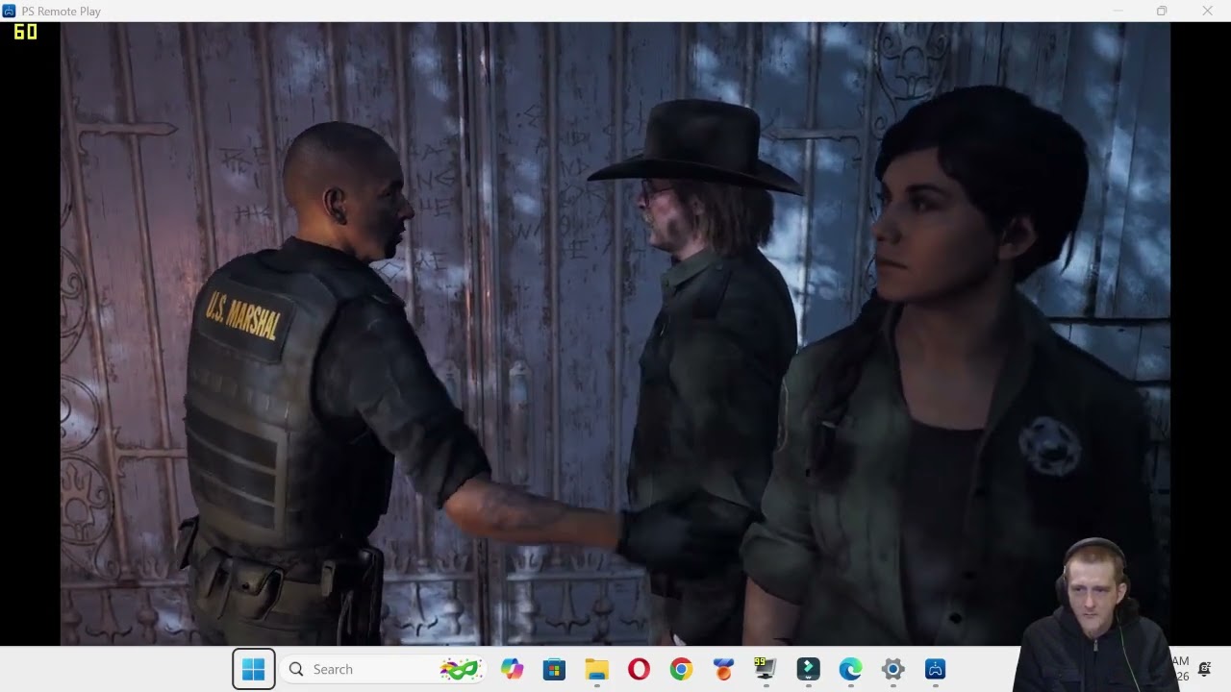Launch the Opera browser

(x=639, y=669)
